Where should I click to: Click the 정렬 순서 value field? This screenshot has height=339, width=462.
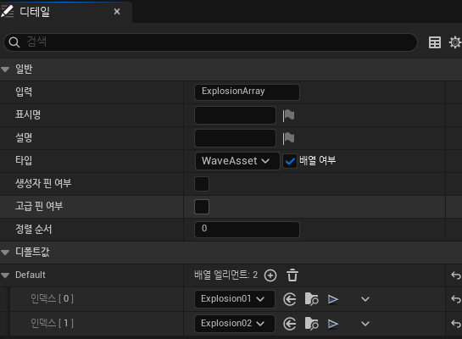[247, 230]
